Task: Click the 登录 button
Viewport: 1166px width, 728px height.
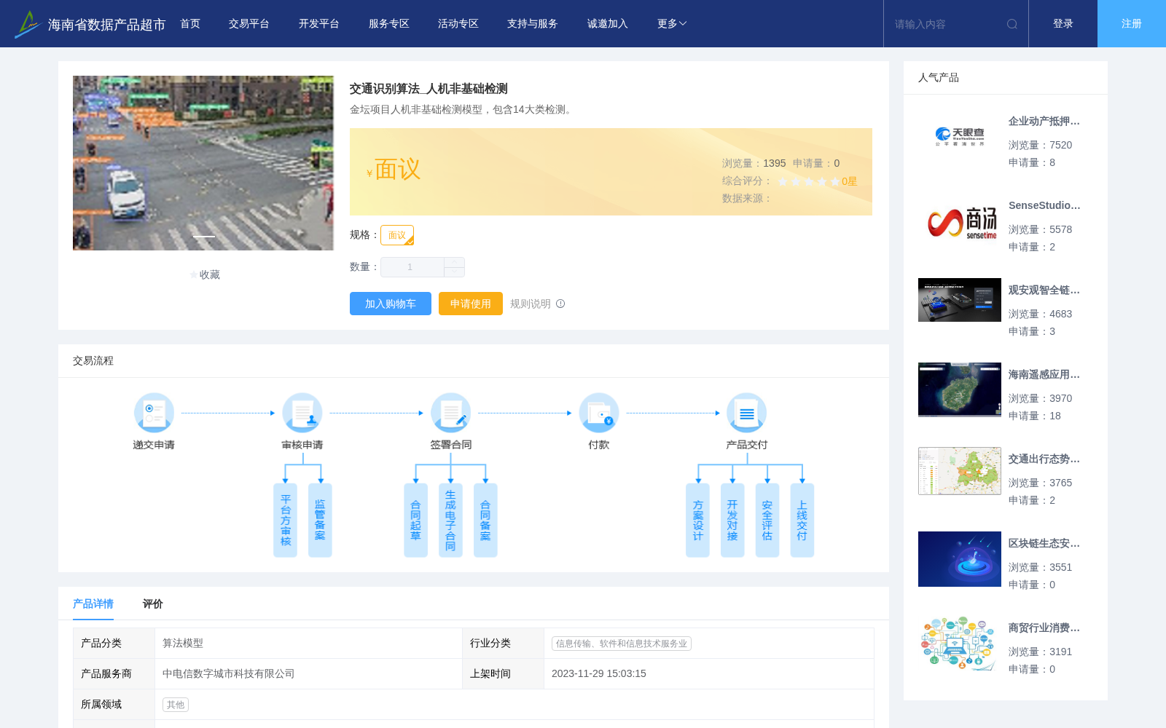Action: (x=1063, y=24)
